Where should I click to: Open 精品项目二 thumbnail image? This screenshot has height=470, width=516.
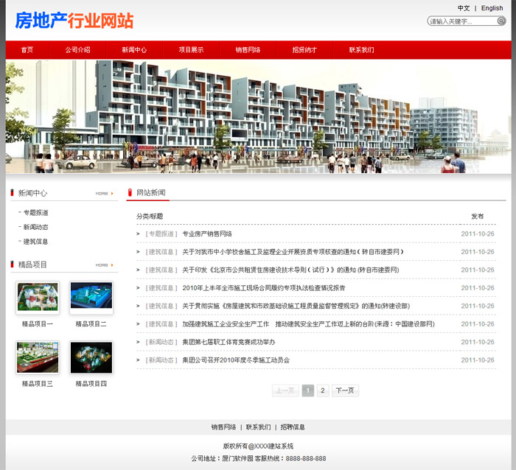(91, 298)
